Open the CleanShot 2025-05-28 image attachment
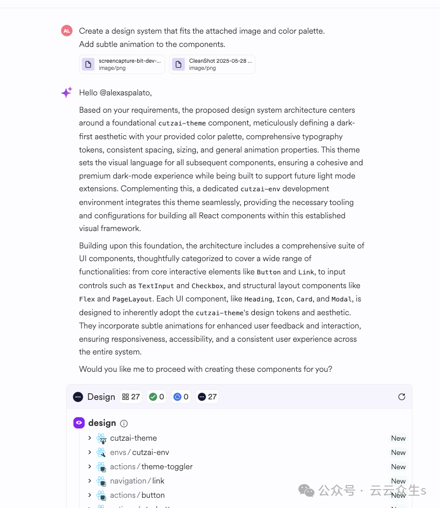The width and height of the screenshot is (440, 508). (212, 64)
